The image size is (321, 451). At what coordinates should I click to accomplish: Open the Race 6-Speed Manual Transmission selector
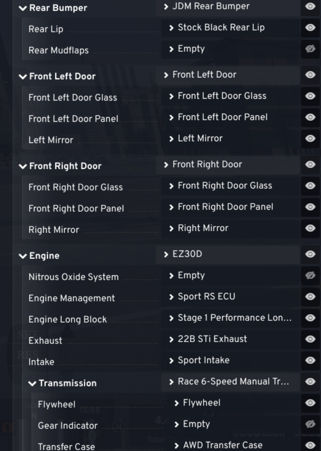(x=230, y=382)
